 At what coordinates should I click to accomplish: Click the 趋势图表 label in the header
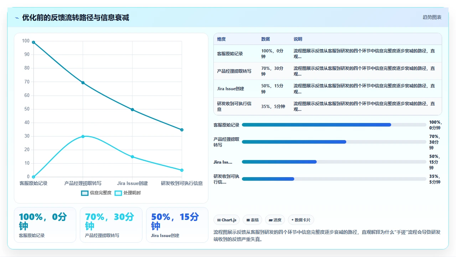432,17
